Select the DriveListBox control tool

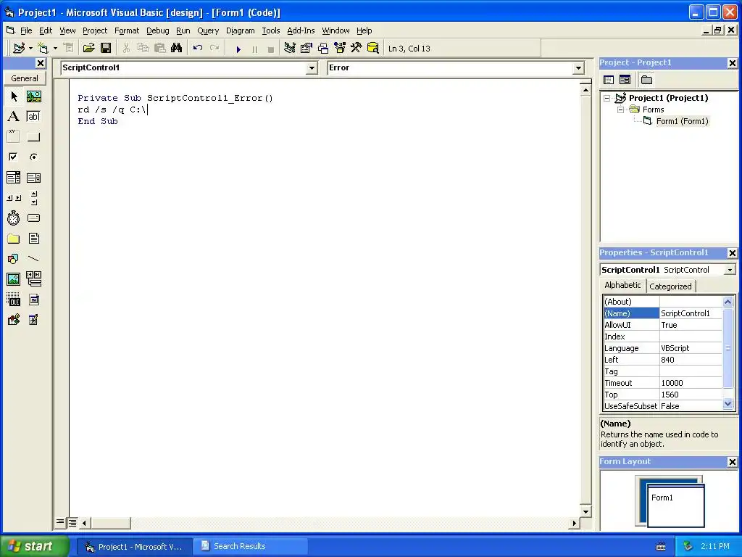click(x=33, y=218)
